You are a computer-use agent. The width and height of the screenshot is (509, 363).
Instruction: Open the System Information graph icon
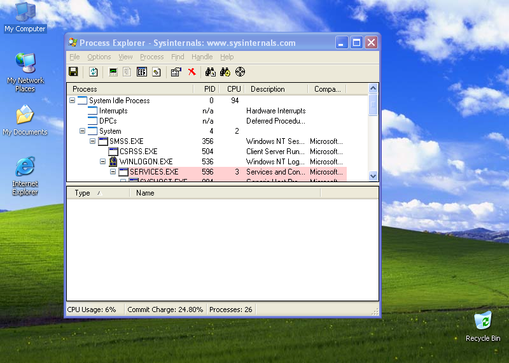(113, 72)
